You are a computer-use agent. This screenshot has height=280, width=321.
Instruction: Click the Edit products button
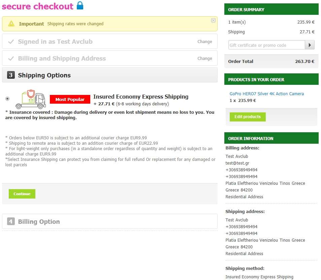[x=248, y=117]
